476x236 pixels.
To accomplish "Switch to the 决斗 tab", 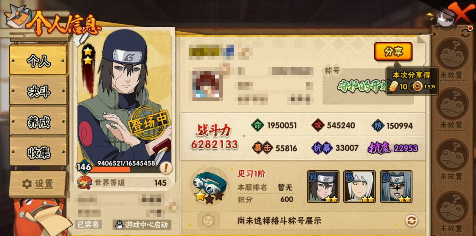I will coord(38,91).
